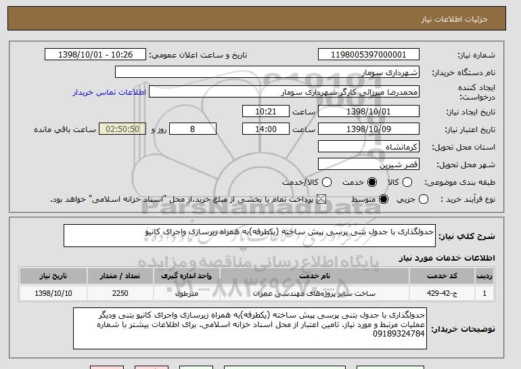Click the creation date field 1398/10/01

coord(369,111)
